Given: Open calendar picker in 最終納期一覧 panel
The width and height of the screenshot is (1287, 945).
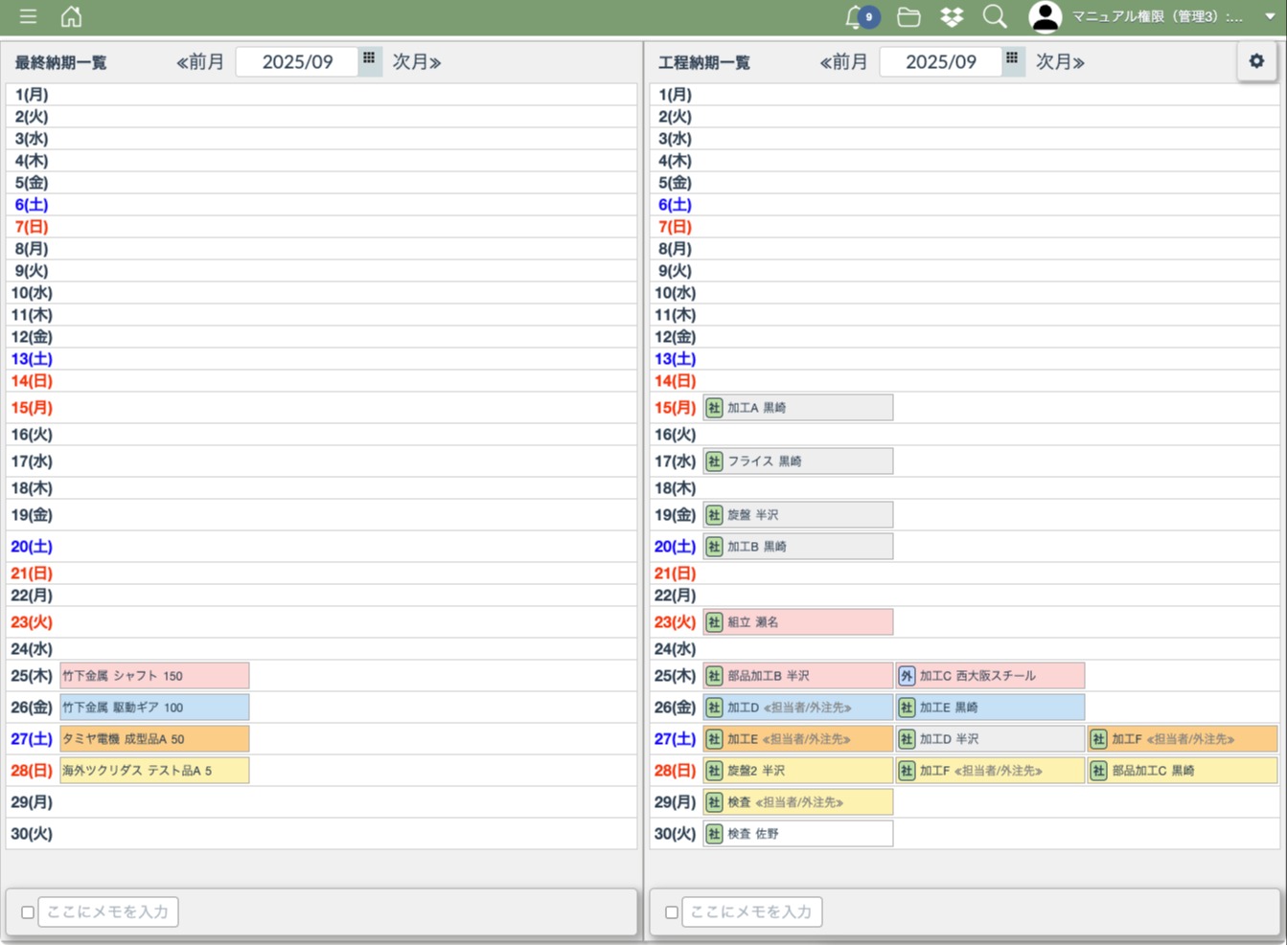Looking at the screenshot, I should 369,59.
